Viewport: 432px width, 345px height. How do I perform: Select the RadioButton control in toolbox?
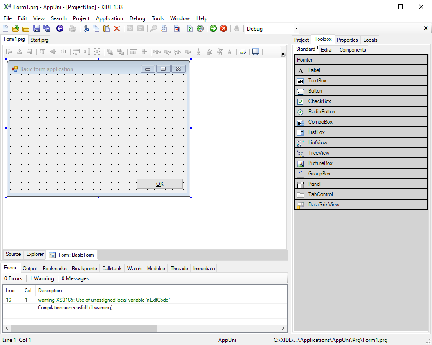point(361,112)
